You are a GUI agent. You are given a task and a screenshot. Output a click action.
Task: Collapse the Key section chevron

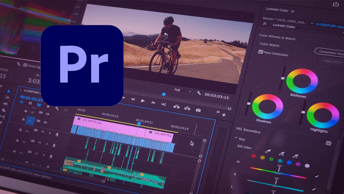click(x=236, y=138)
